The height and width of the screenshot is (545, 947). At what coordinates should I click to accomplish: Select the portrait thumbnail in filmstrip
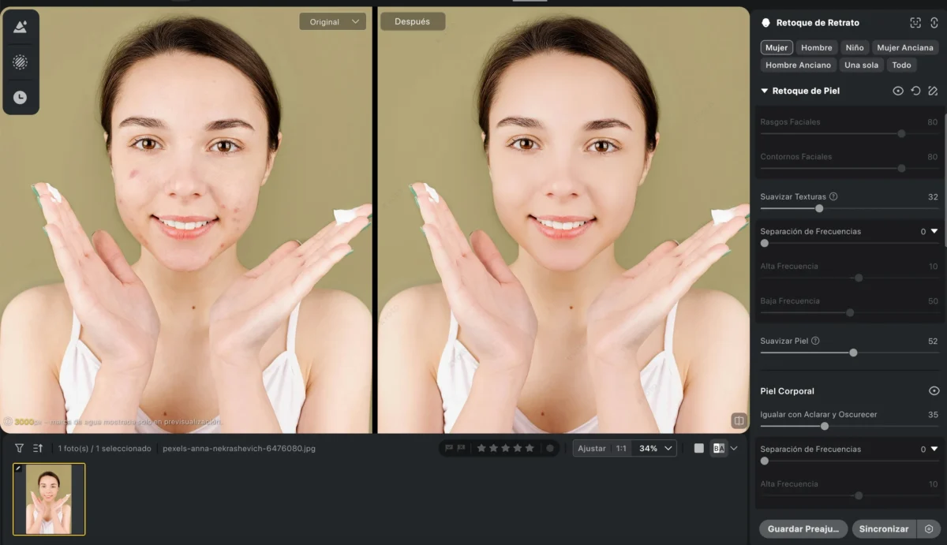click(x=49, y=498)
